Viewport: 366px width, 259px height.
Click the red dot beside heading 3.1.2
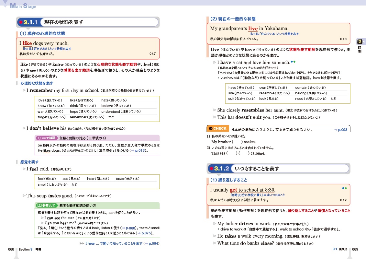click(211, 169)
